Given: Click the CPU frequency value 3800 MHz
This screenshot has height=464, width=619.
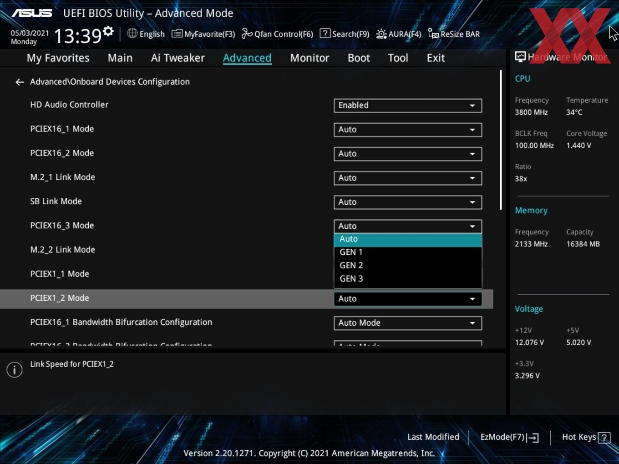Looking at the screenshot, I should click(531, 112).
